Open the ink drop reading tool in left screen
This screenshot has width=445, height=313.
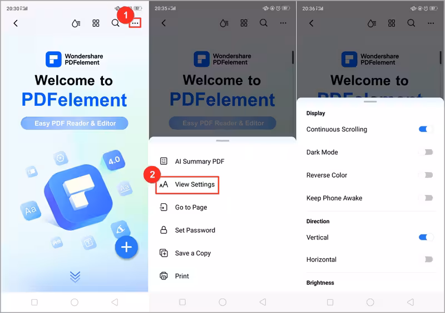76,23
